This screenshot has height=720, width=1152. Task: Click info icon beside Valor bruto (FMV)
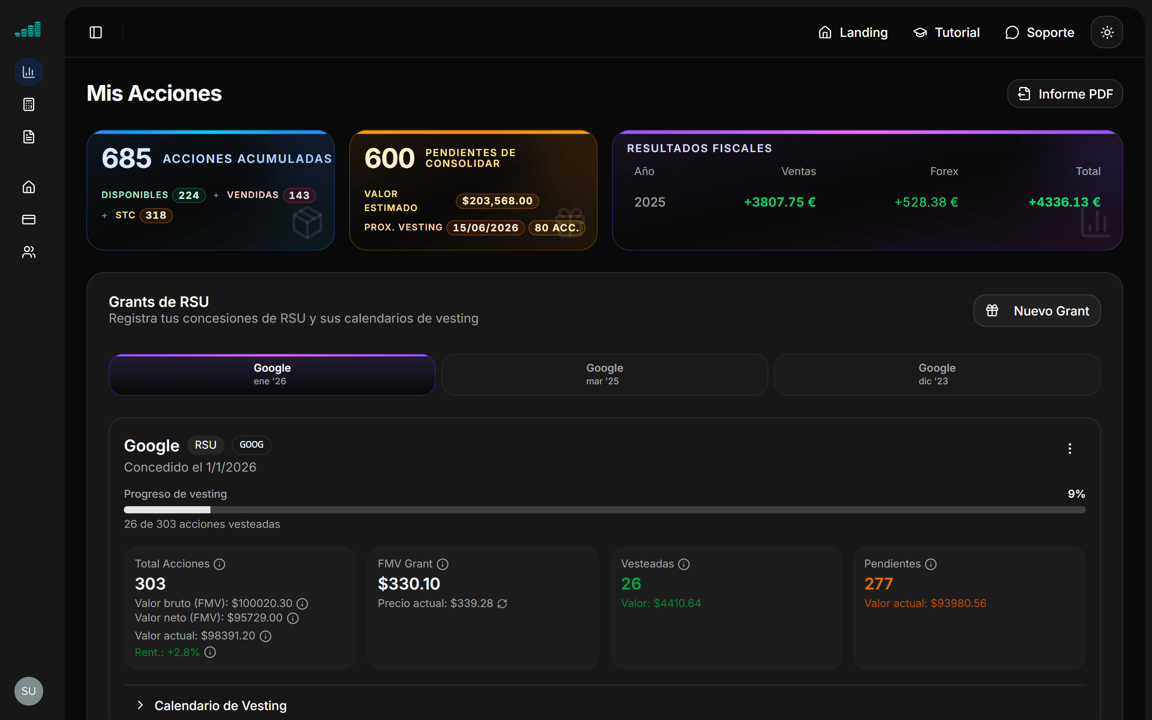[x=302, y=604]
